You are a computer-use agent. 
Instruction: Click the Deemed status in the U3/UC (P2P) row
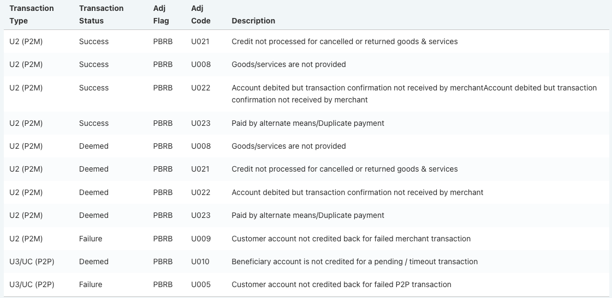click(x=93, y=261)
